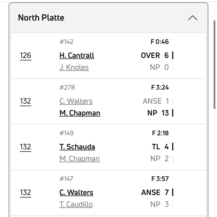
Task: Click 132 weight link for bout #149
Action: pyautogui.click(x=25, y=147)
